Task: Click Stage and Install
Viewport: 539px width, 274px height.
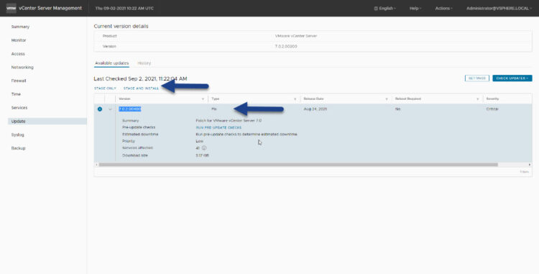Action: pos(142,88)
